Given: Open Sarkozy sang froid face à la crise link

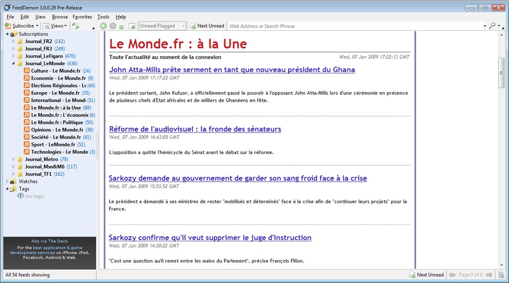Looking at the screenshot, I should click(238, 178).
